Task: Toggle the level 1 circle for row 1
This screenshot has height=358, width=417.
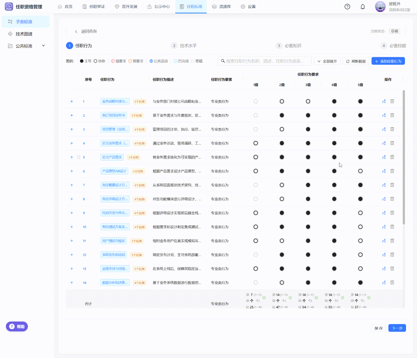Action: [256, 101]
